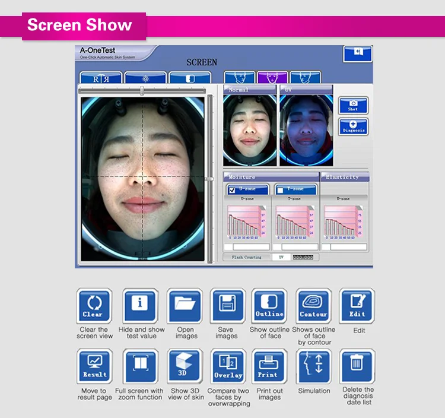Click the Diagnosis button
Viewport: 445px width, 418px height.
click(x=353, y=126)
